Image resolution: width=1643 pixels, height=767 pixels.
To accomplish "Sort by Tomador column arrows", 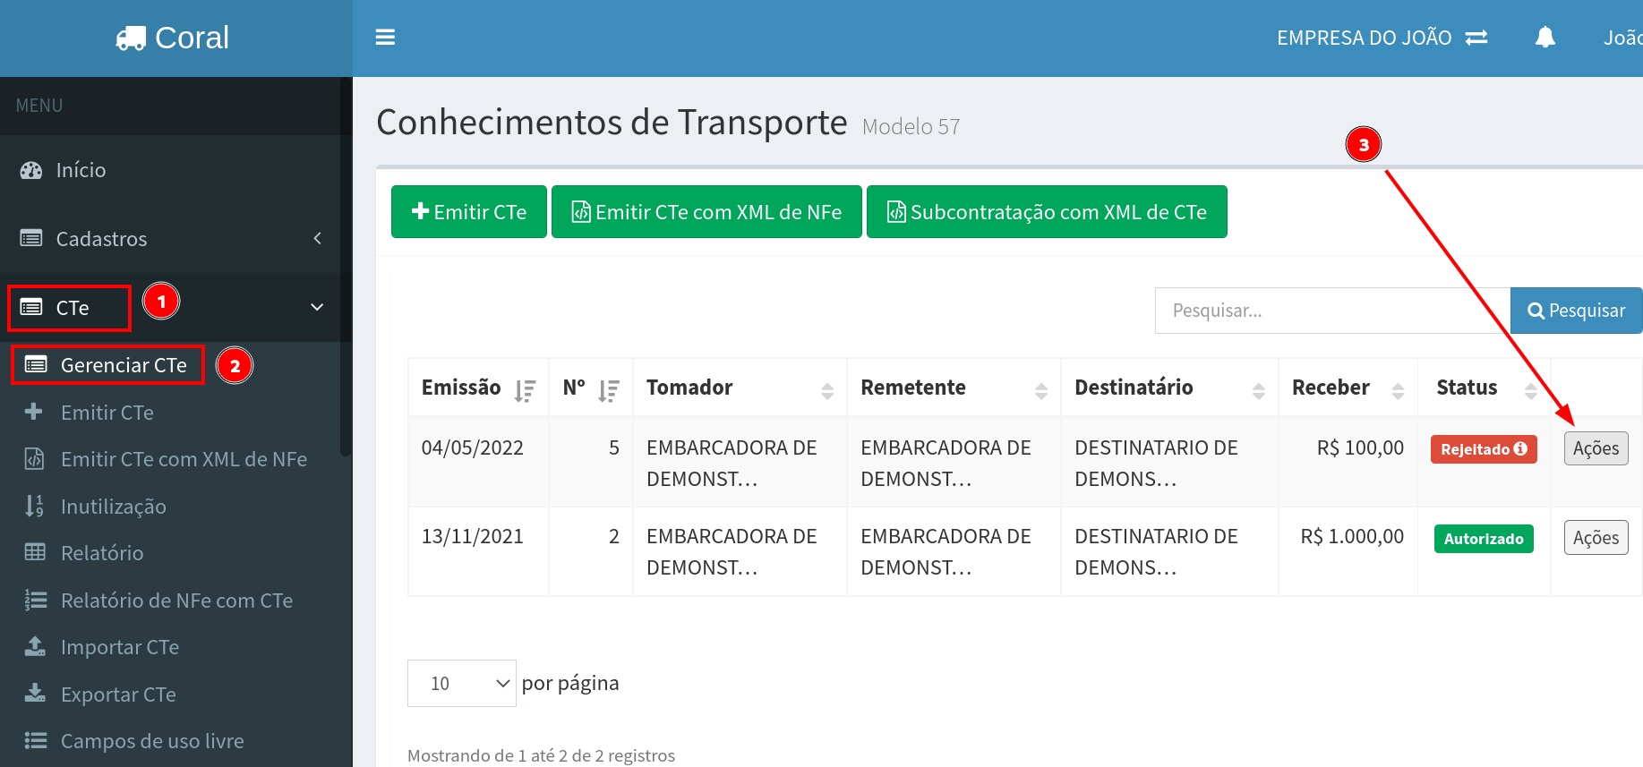I will tap(826, 390).
